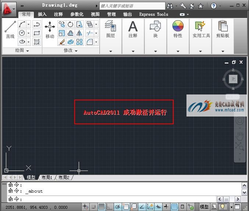Select the Ellipse draw tool
This screenshot has width=249, height=211.
click(22, 42)
